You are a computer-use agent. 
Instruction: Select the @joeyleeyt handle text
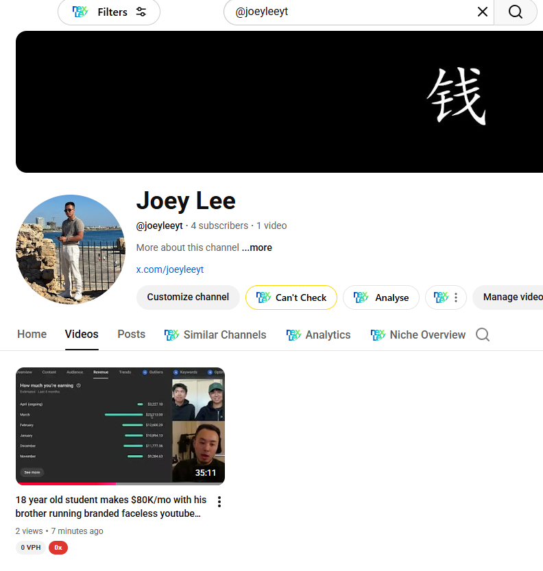[160, 226]
